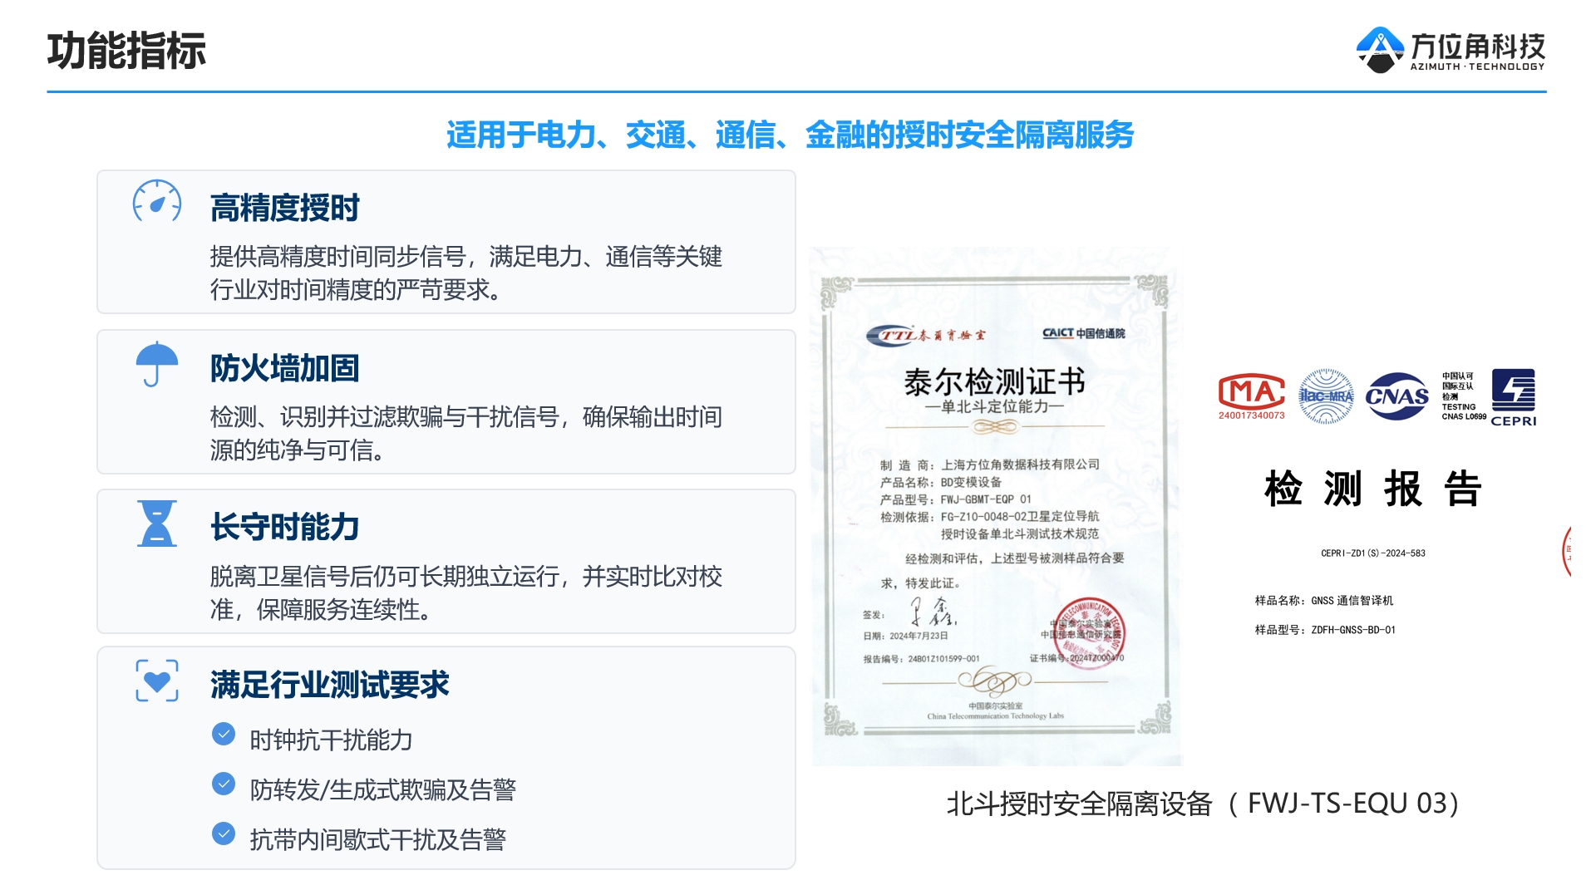Click the FWJ-TS-EQU 03 device caption
Viewport: 1586px width, 880px height.
(1203, 804)
